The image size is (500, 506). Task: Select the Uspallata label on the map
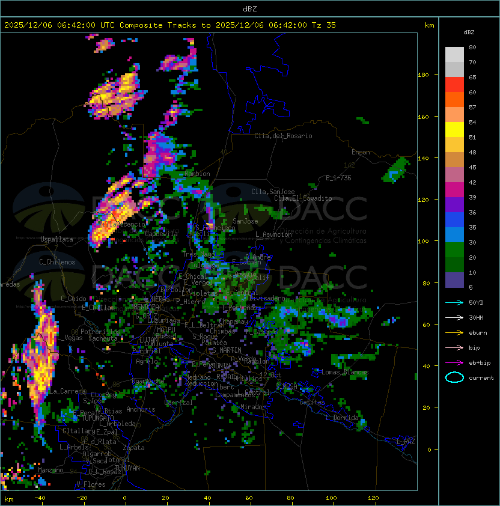56,239
